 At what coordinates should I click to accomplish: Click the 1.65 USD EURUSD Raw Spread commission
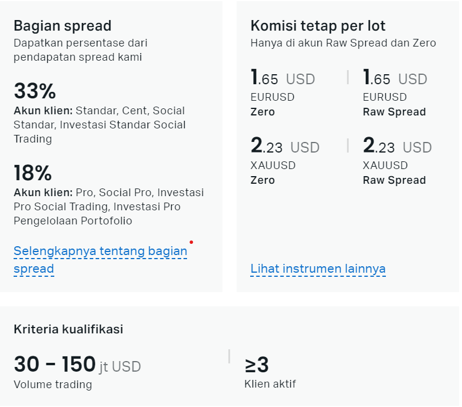(x=395, y=78)
